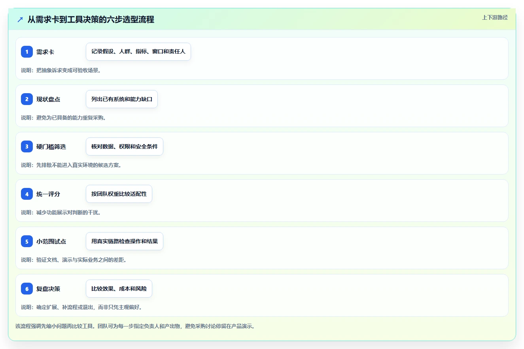Image resolution: width=524 pixels, height=349 pixels.
Task: Open the 核对数据、权限和安全条件 chip
Action: [x=125, y=146]
